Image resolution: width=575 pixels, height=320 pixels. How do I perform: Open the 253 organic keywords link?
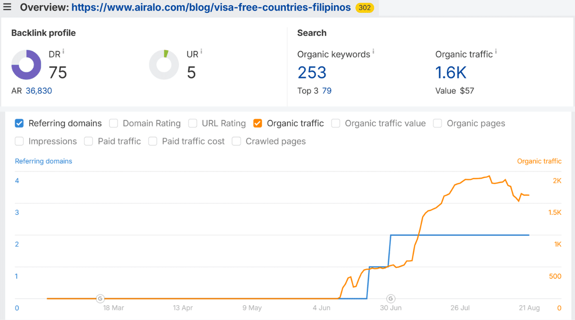[312, 72]
